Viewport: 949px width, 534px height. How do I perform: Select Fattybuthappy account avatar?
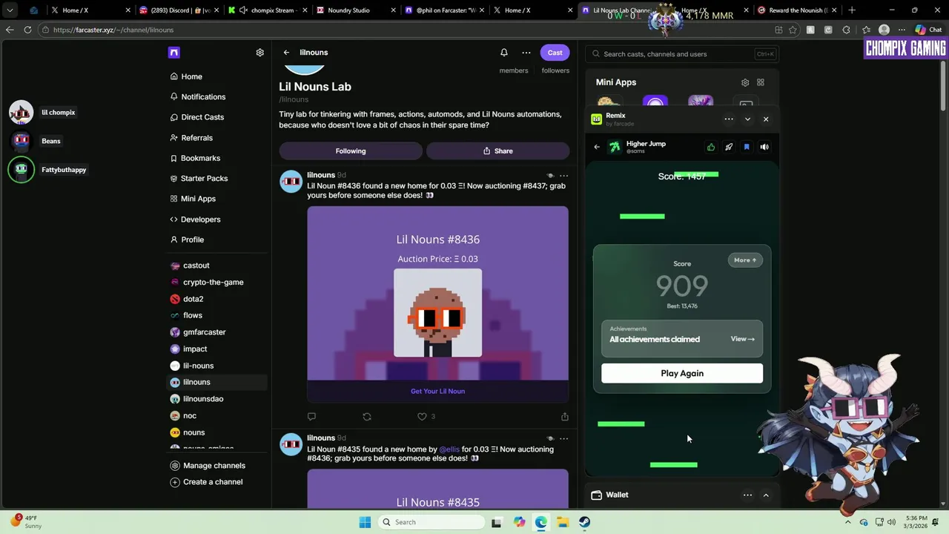click(21, 170)
